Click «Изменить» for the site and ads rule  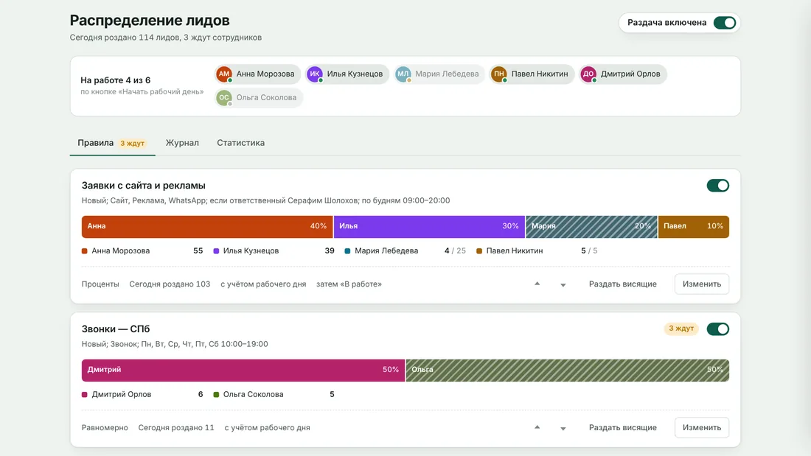701,284
